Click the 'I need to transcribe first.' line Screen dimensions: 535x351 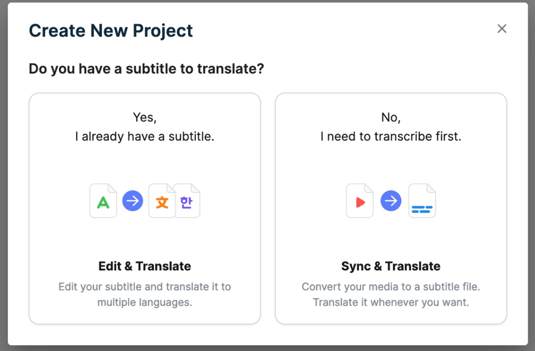[391, 136]
